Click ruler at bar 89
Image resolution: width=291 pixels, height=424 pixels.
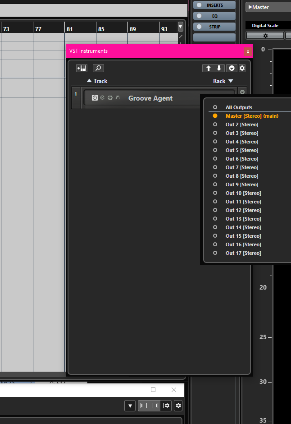click(x=133, y=29)
